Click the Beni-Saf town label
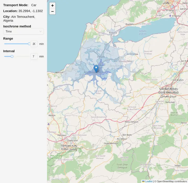Screen dimensions: 188x183 click(59, 72)
